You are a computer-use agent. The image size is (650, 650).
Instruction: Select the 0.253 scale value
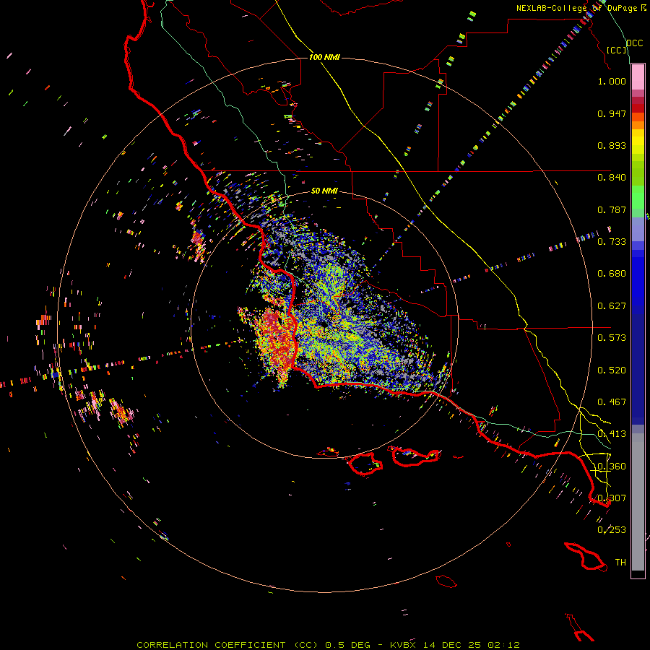(612, 530)
